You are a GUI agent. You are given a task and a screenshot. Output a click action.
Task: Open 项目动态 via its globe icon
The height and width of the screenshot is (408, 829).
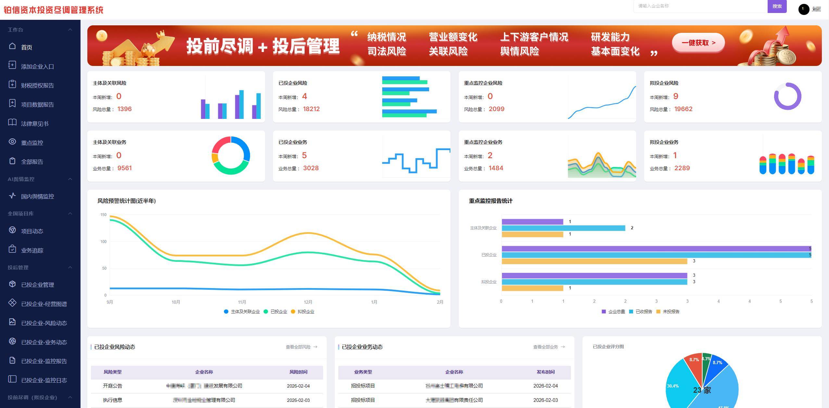12,231
